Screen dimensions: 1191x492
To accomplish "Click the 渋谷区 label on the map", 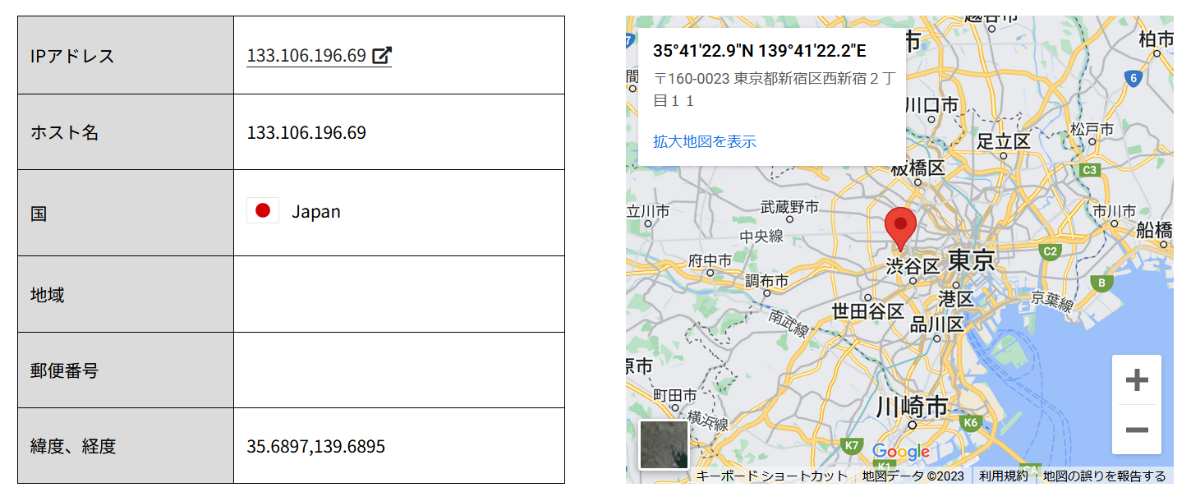I will click(x=913, y=266).
